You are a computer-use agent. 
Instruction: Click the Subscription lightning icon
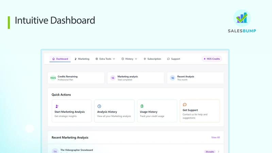[x=145, y=59]
